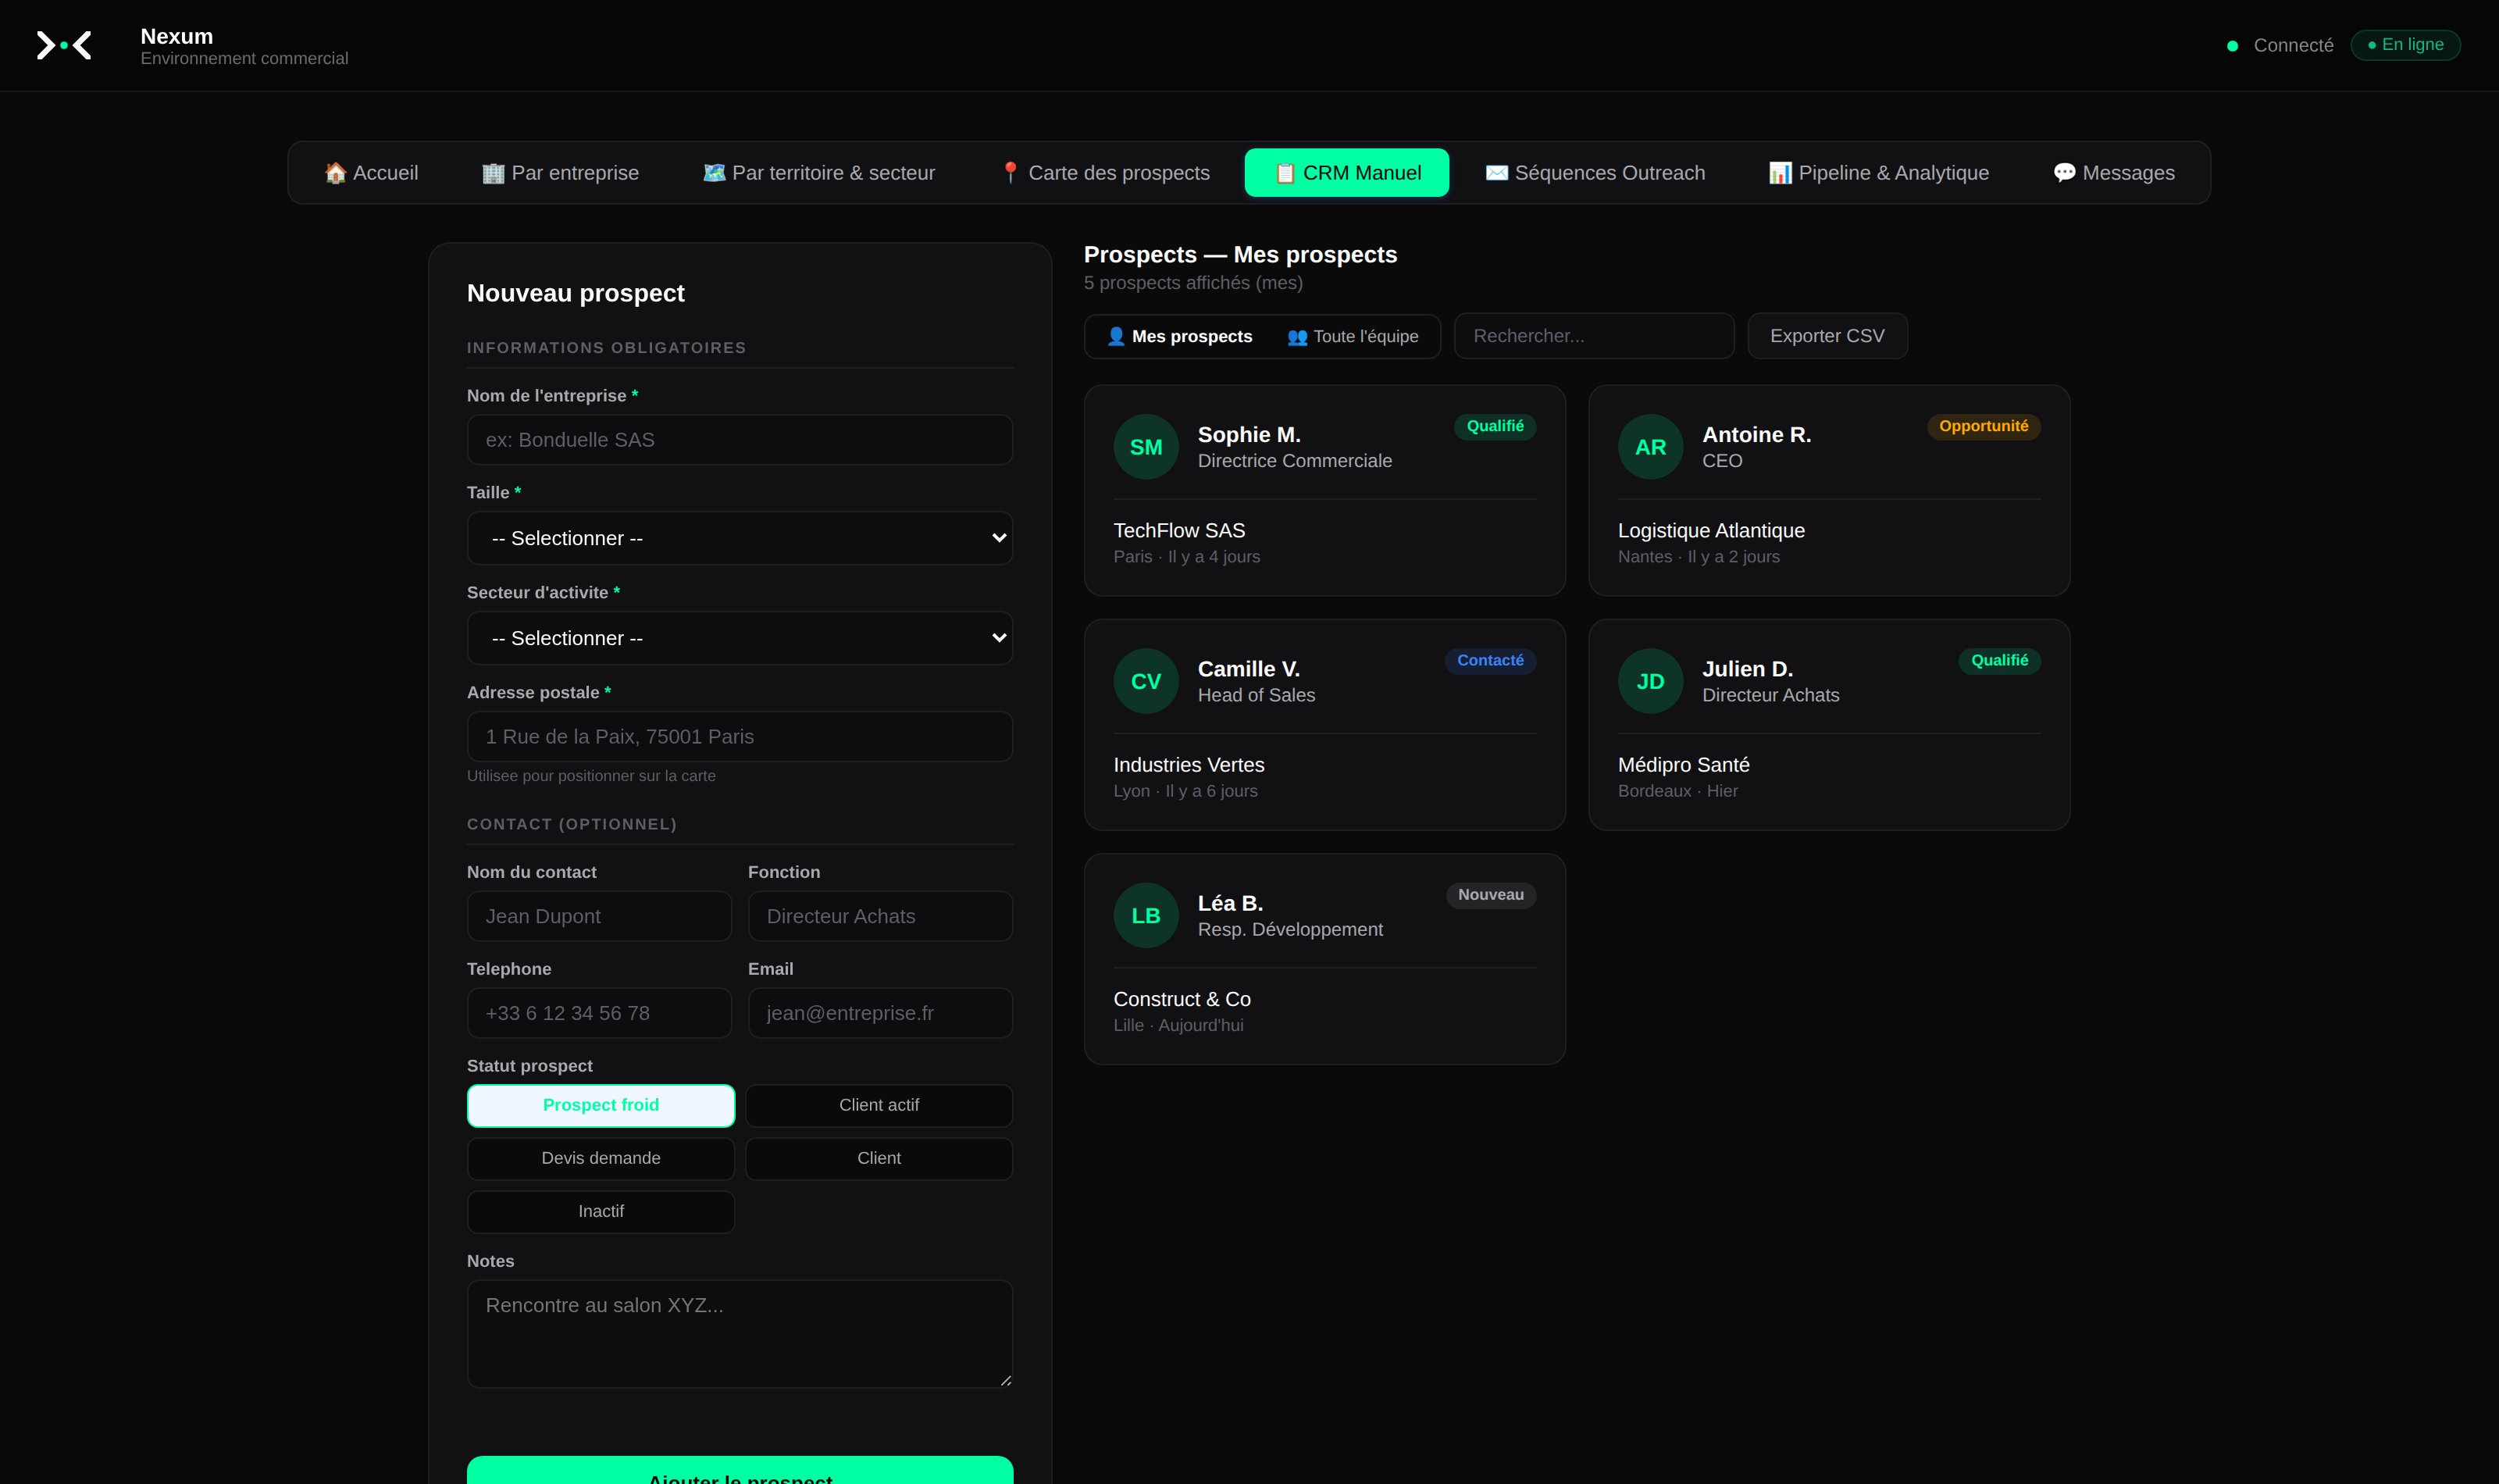
Task: Click the speech bubble icon on Messages
Action: pyautogui.click(x=2064, y=173)
